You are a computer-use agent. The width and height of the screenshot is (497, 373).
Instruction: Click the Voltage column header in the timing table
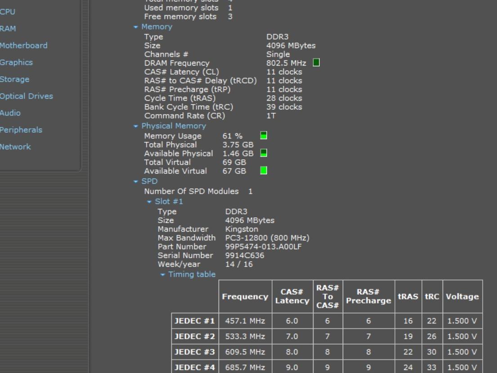click(462, 297)
